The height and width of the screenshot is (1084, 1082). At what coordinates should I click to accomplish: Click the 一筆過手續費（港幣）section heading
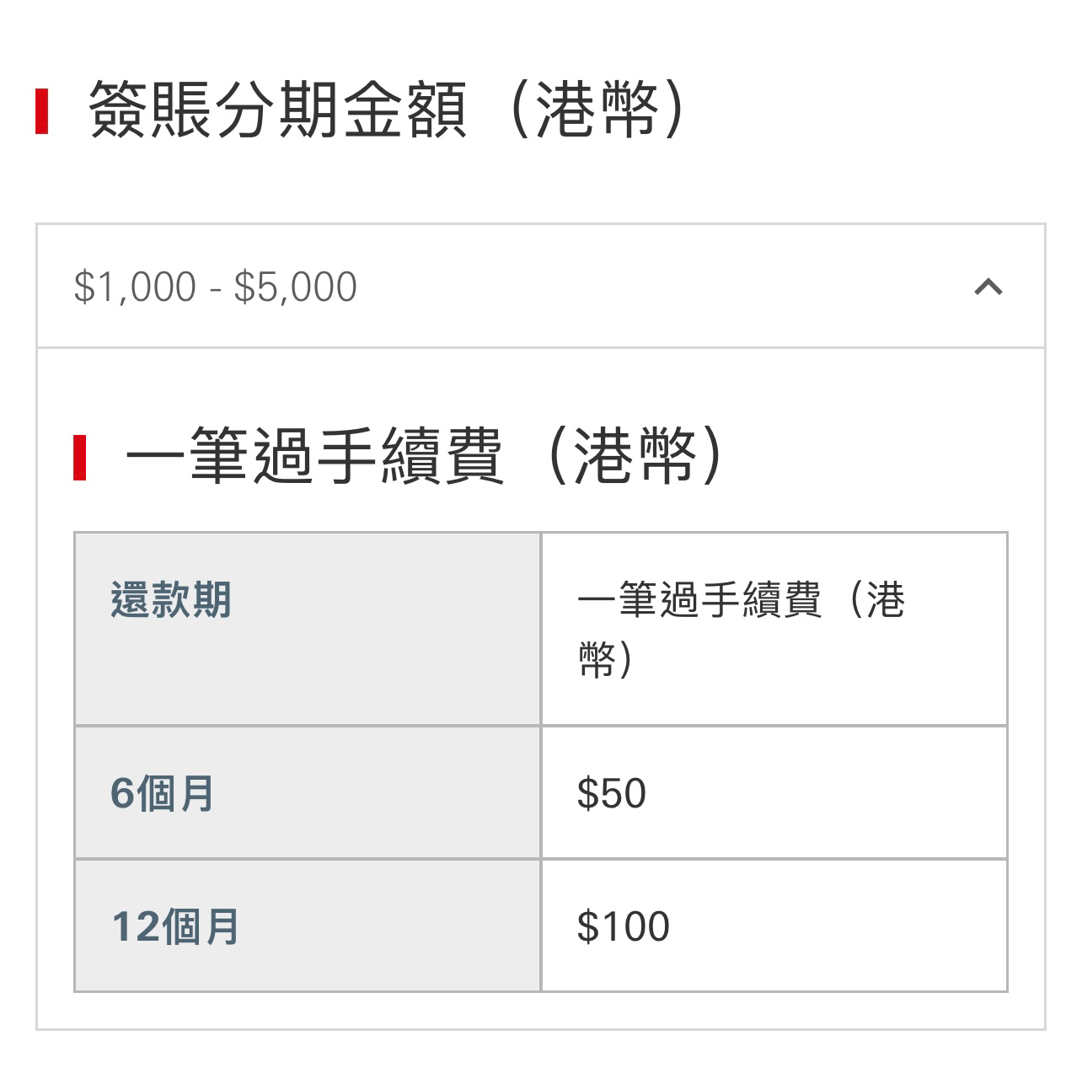[425, 457]
